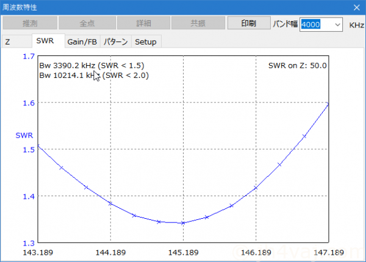Image resolution: width=366 pixels, height=262 pixels.
Task: Open the Setup tab
Action: pos(145,41)
